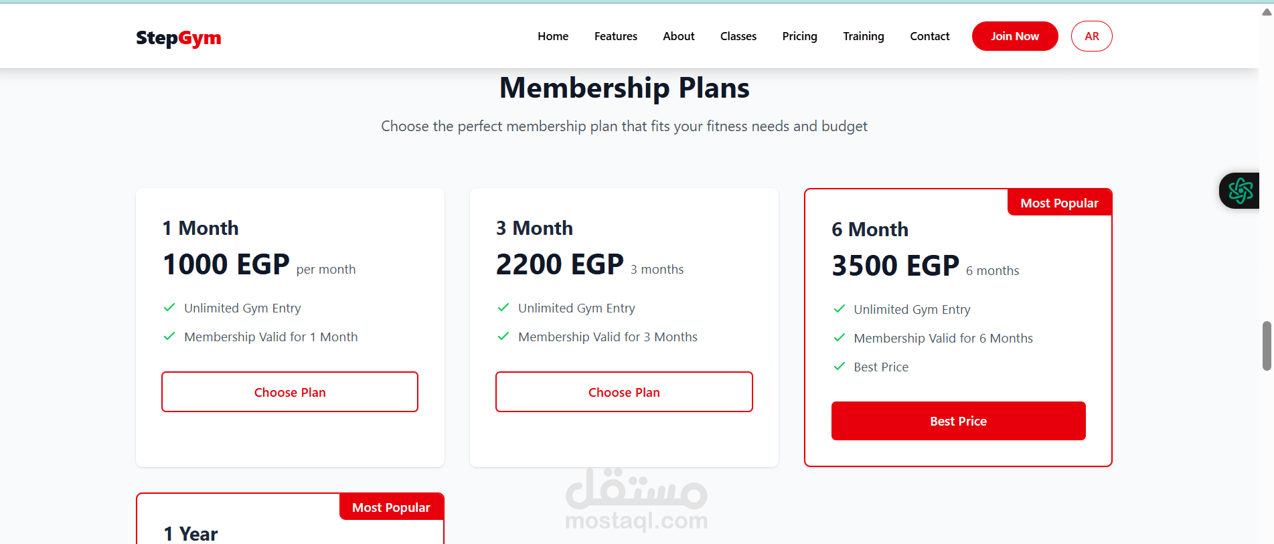Viewport: 1274px width, 544px height.
Task: Switch language with the AR toggle
Action: point(1091,36)
